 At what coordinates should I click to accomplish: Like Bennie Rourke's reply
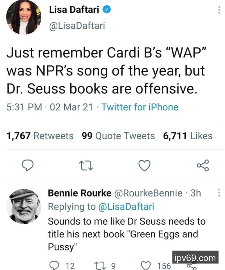pos(145,265)
